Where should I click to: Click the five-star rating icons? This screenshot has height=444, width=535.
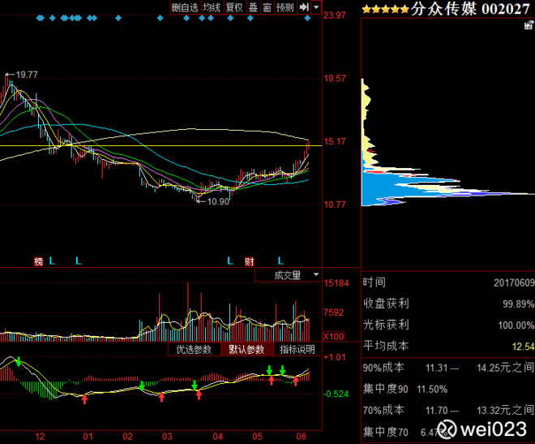click(385, 9)
